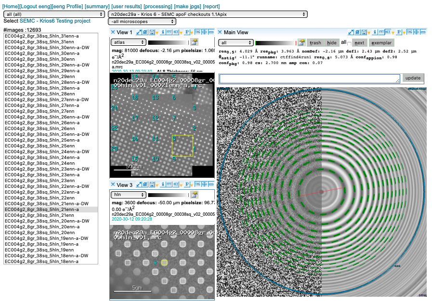Click the export image icon in the Main View toolbar
The height and width of the screenshot is (303, 432).
[301, 42]
